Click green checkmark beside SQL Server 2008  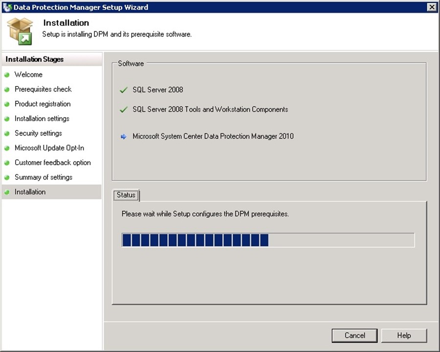tap(124, 90)
